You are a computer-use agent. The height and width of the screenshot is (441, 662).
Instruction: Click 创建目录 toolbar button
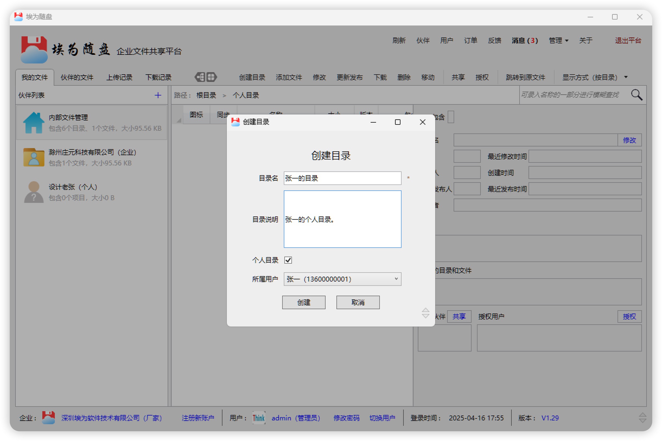click(x=252, y=77)
